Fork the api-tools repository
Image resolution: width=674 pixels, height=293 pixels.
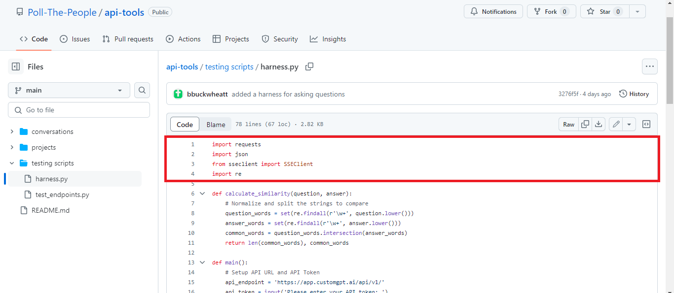551,11
